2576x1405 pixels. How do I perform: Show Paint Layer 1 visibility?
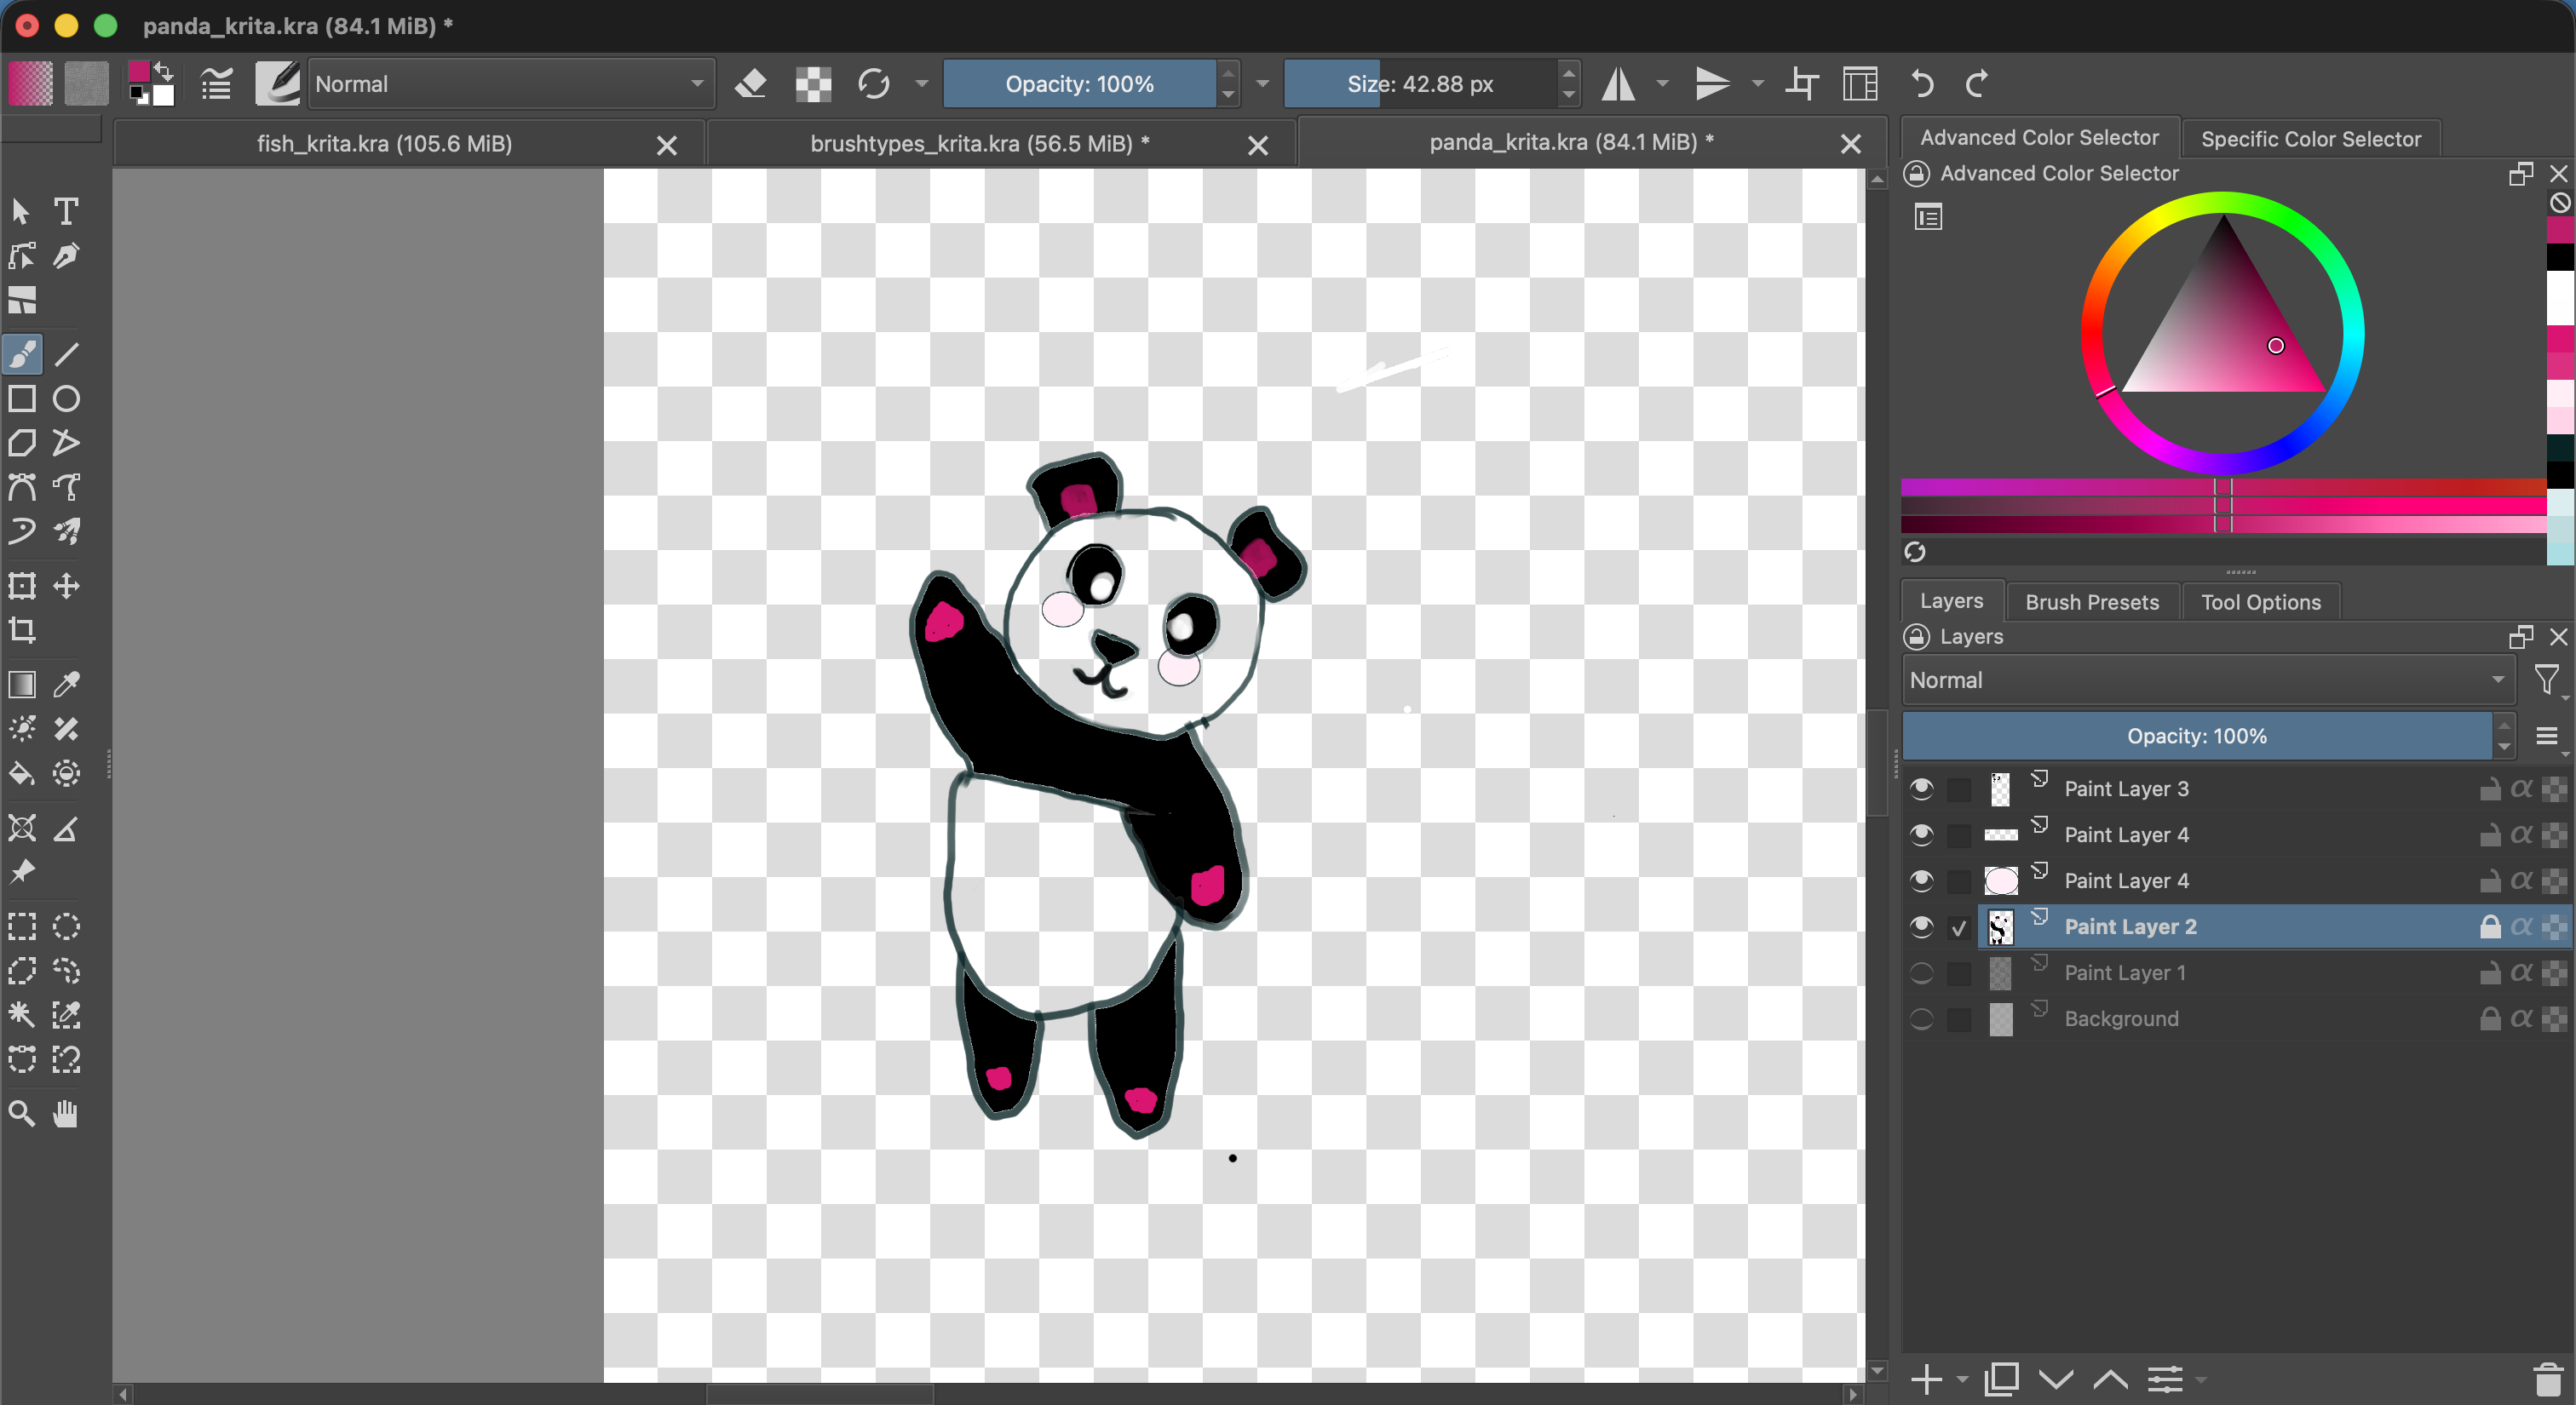(x=1921, y=972)
